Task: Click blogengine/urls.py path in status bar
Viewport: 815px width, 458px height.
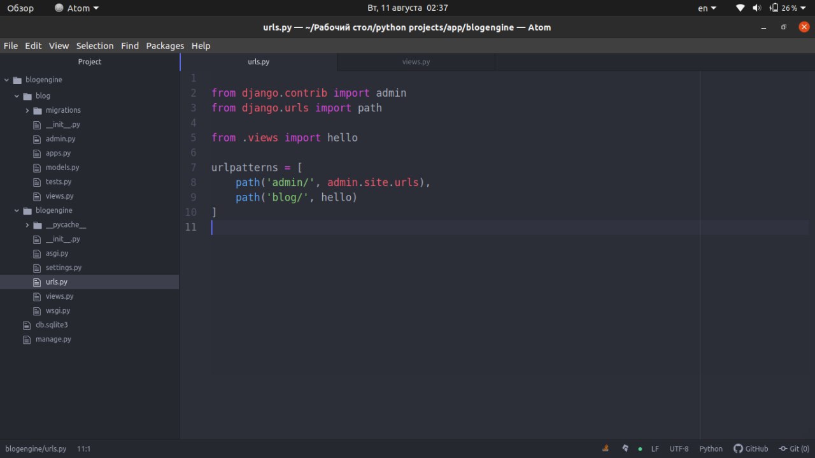Action: click(36, 448)
